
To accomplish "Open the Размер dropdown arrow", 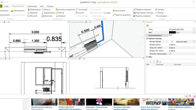I will 165,13.
